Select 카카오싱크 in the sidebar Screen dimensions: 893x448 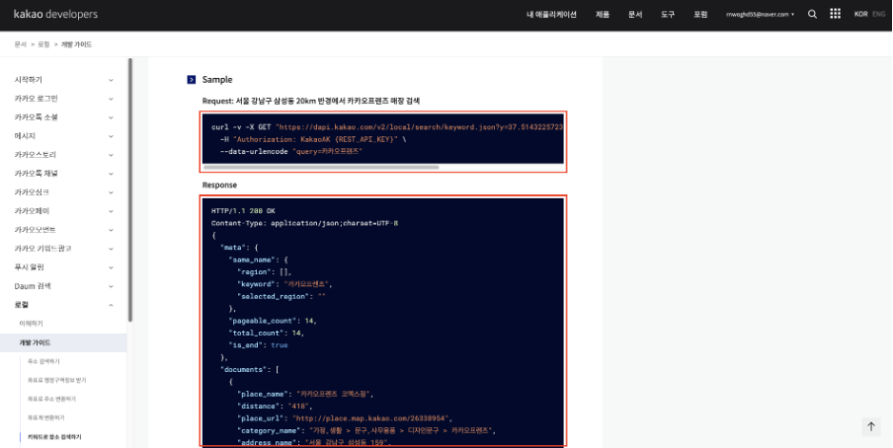click(32, 192)
